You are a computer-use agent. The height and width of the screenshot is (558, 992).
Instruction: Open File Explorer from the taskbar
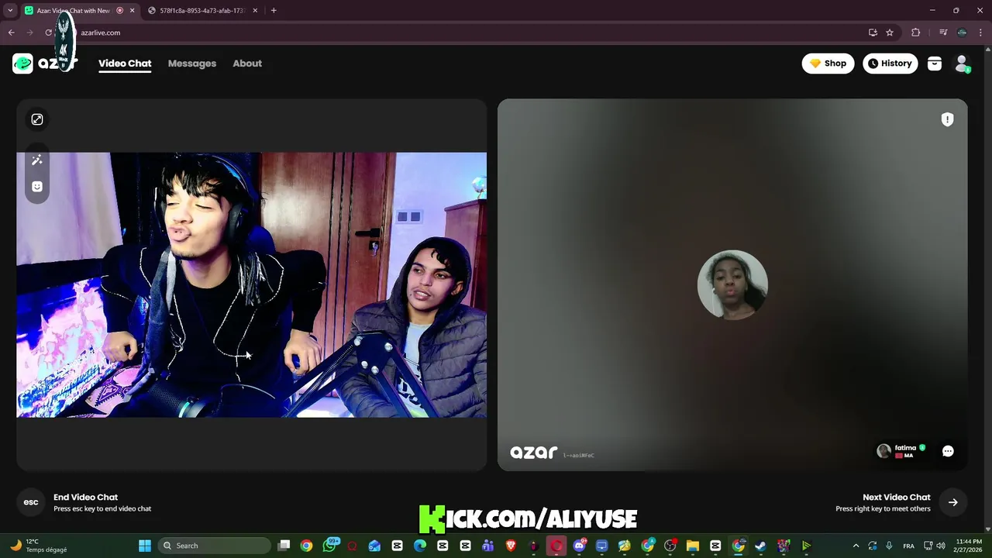tap(693, 546)
